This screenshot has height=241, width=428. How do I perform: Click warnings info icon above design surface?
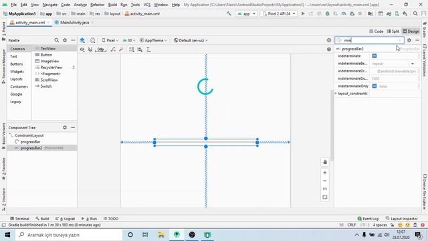click(329, 40)
